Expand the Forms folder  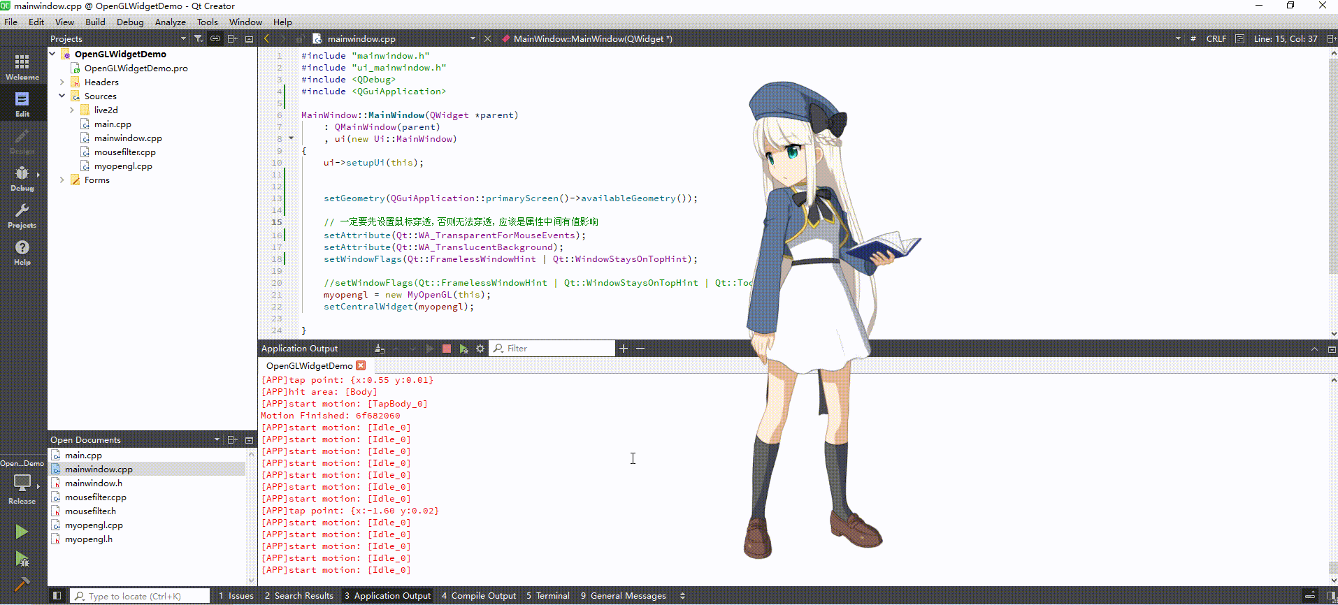click(x=62, y=180)
